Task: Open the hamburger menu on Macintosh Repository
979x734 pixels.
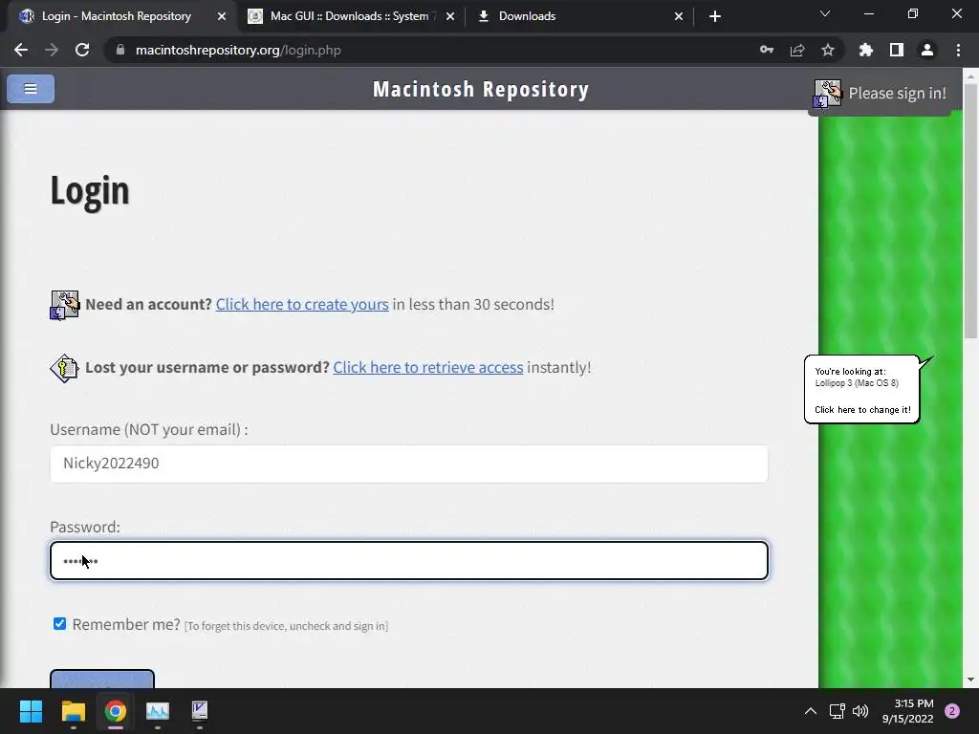Action: [30, 89]
